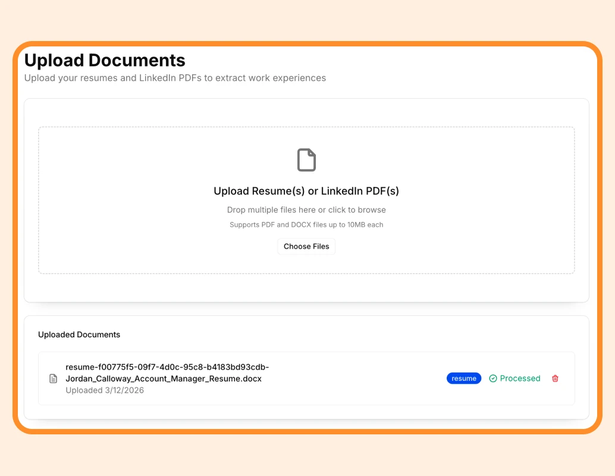Click the Uploaded Documents section label
Image resolution: width=615 pixels, height=476 pixels.
coord(79,334)
